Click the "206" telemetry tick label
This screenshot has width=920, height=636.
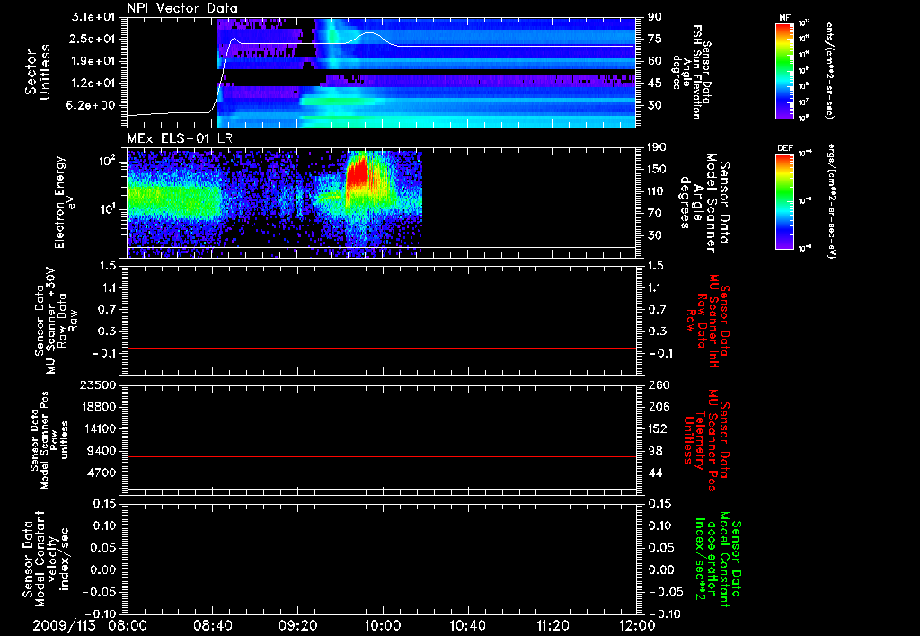[659, 407]
